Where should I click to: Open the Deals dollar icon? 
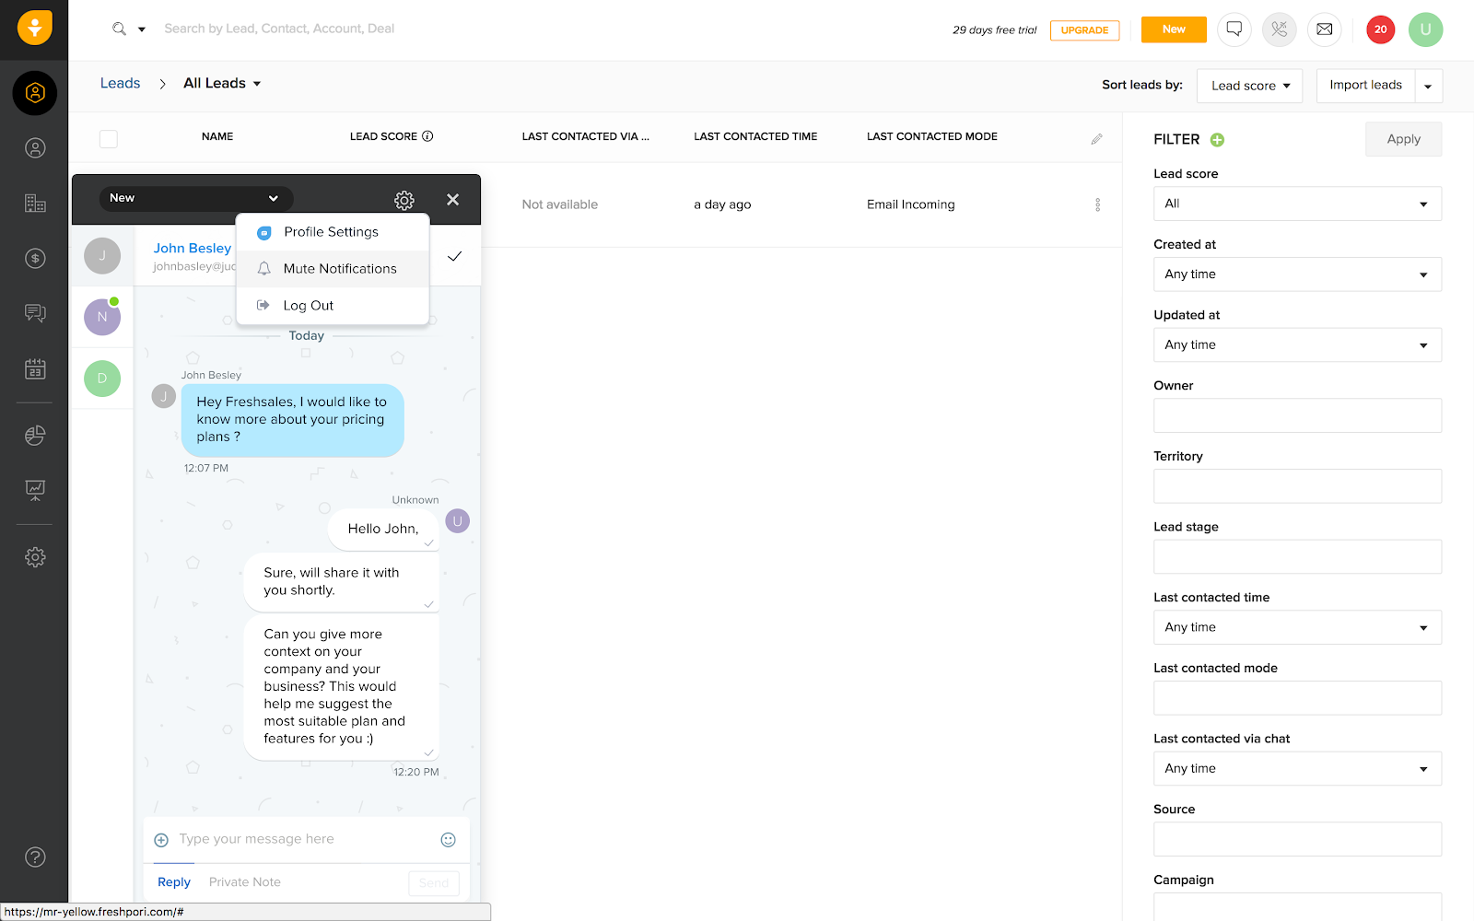(35, 259)
